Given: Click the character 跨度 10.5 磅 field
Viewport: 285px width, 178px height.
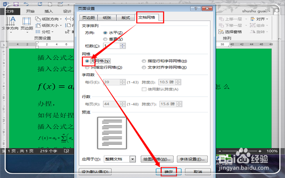Looking at the screenshot, I should click(x=167, y=82).
